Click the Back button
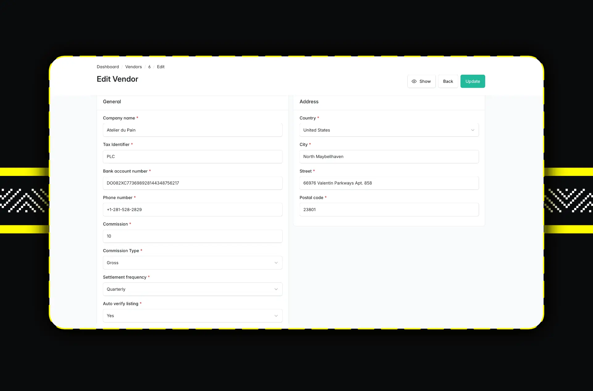This screenshot has width=593, height=391. coord(448,81)
